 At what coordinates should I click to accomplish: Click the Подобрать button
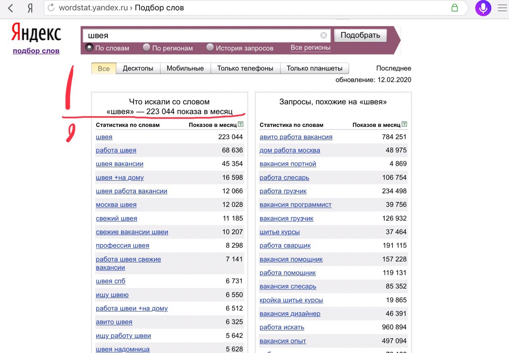point(360,35)
